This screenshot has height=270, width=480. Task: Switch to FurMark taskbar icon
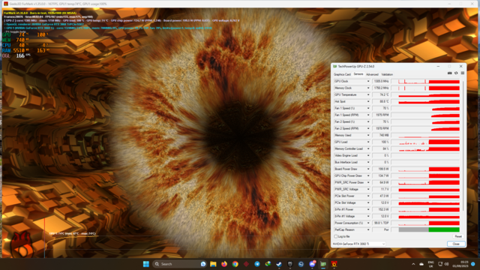334,264
